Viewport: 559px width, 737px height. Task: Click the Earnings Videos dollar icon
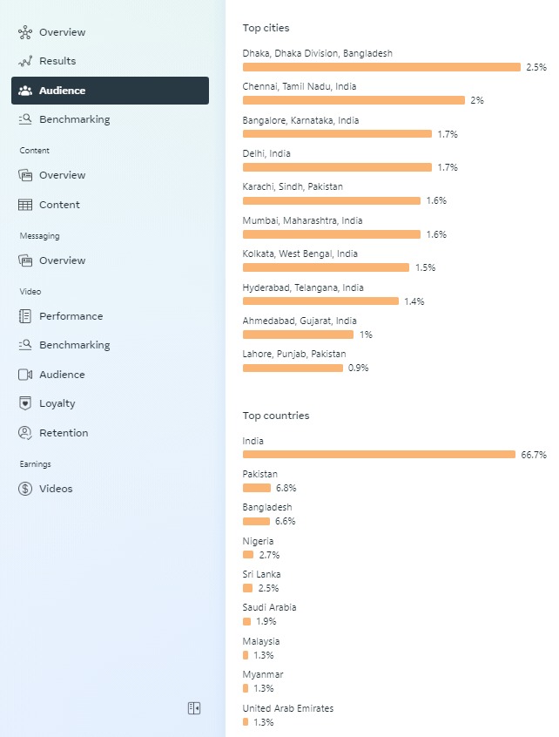tap(25, 489)
